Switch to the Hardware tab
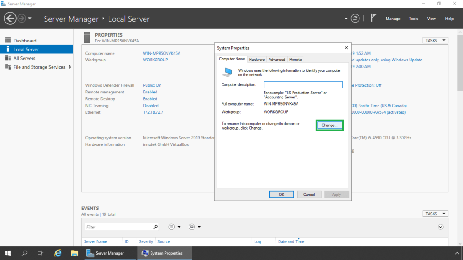 tap(257, 60)
